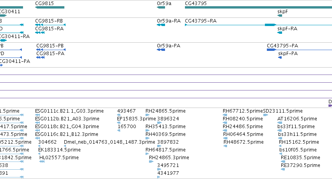Screen dimensions: 332x179
Task: Click the Or59a-RA transcript arrow
Action: [x=161, y=25]
